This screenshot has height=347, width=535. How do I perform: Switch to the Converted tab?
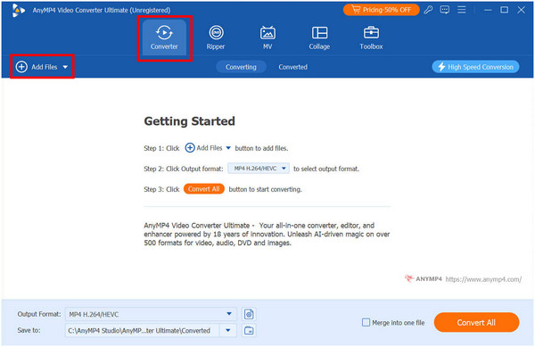tap(292, 67)
